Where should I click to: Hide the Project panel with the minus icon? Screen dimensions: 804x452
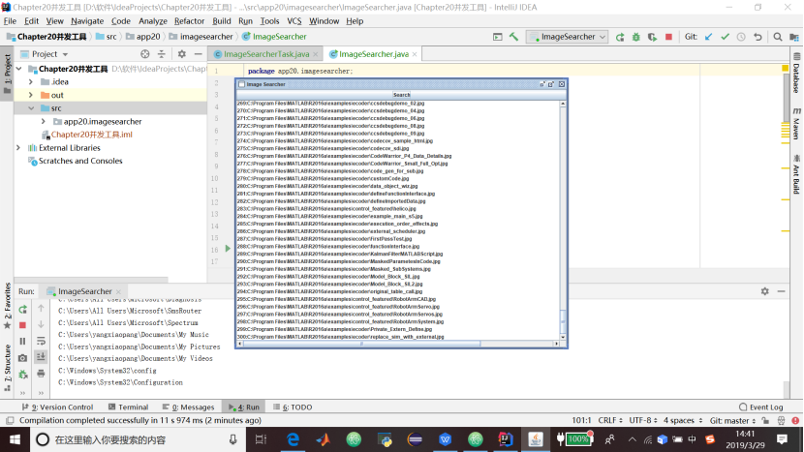(x=198, y=54)
